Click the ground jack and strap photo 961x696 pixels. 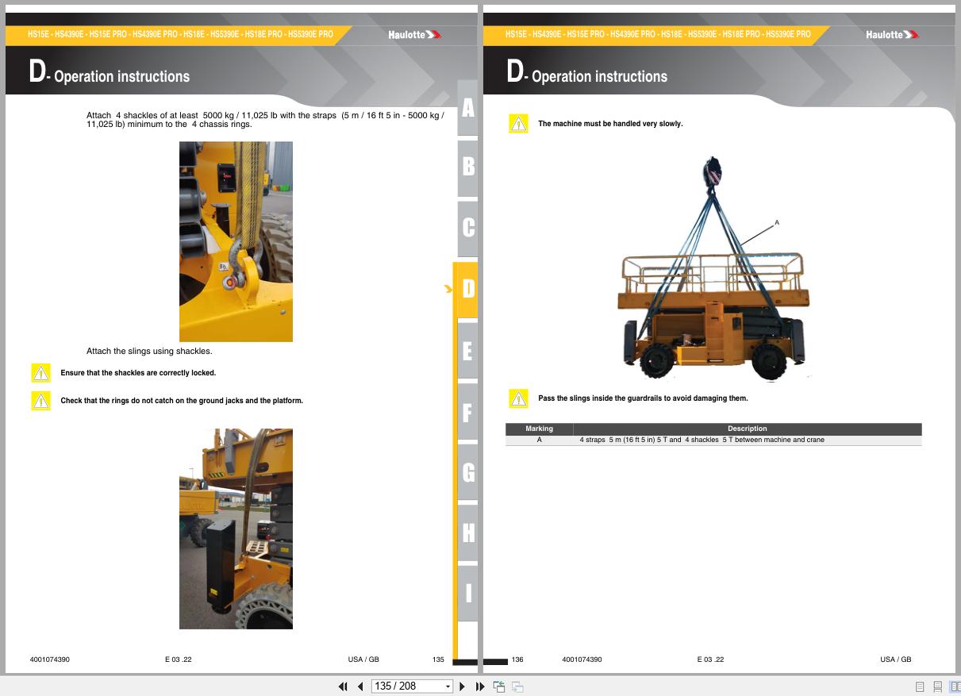[x=236, y=529]
